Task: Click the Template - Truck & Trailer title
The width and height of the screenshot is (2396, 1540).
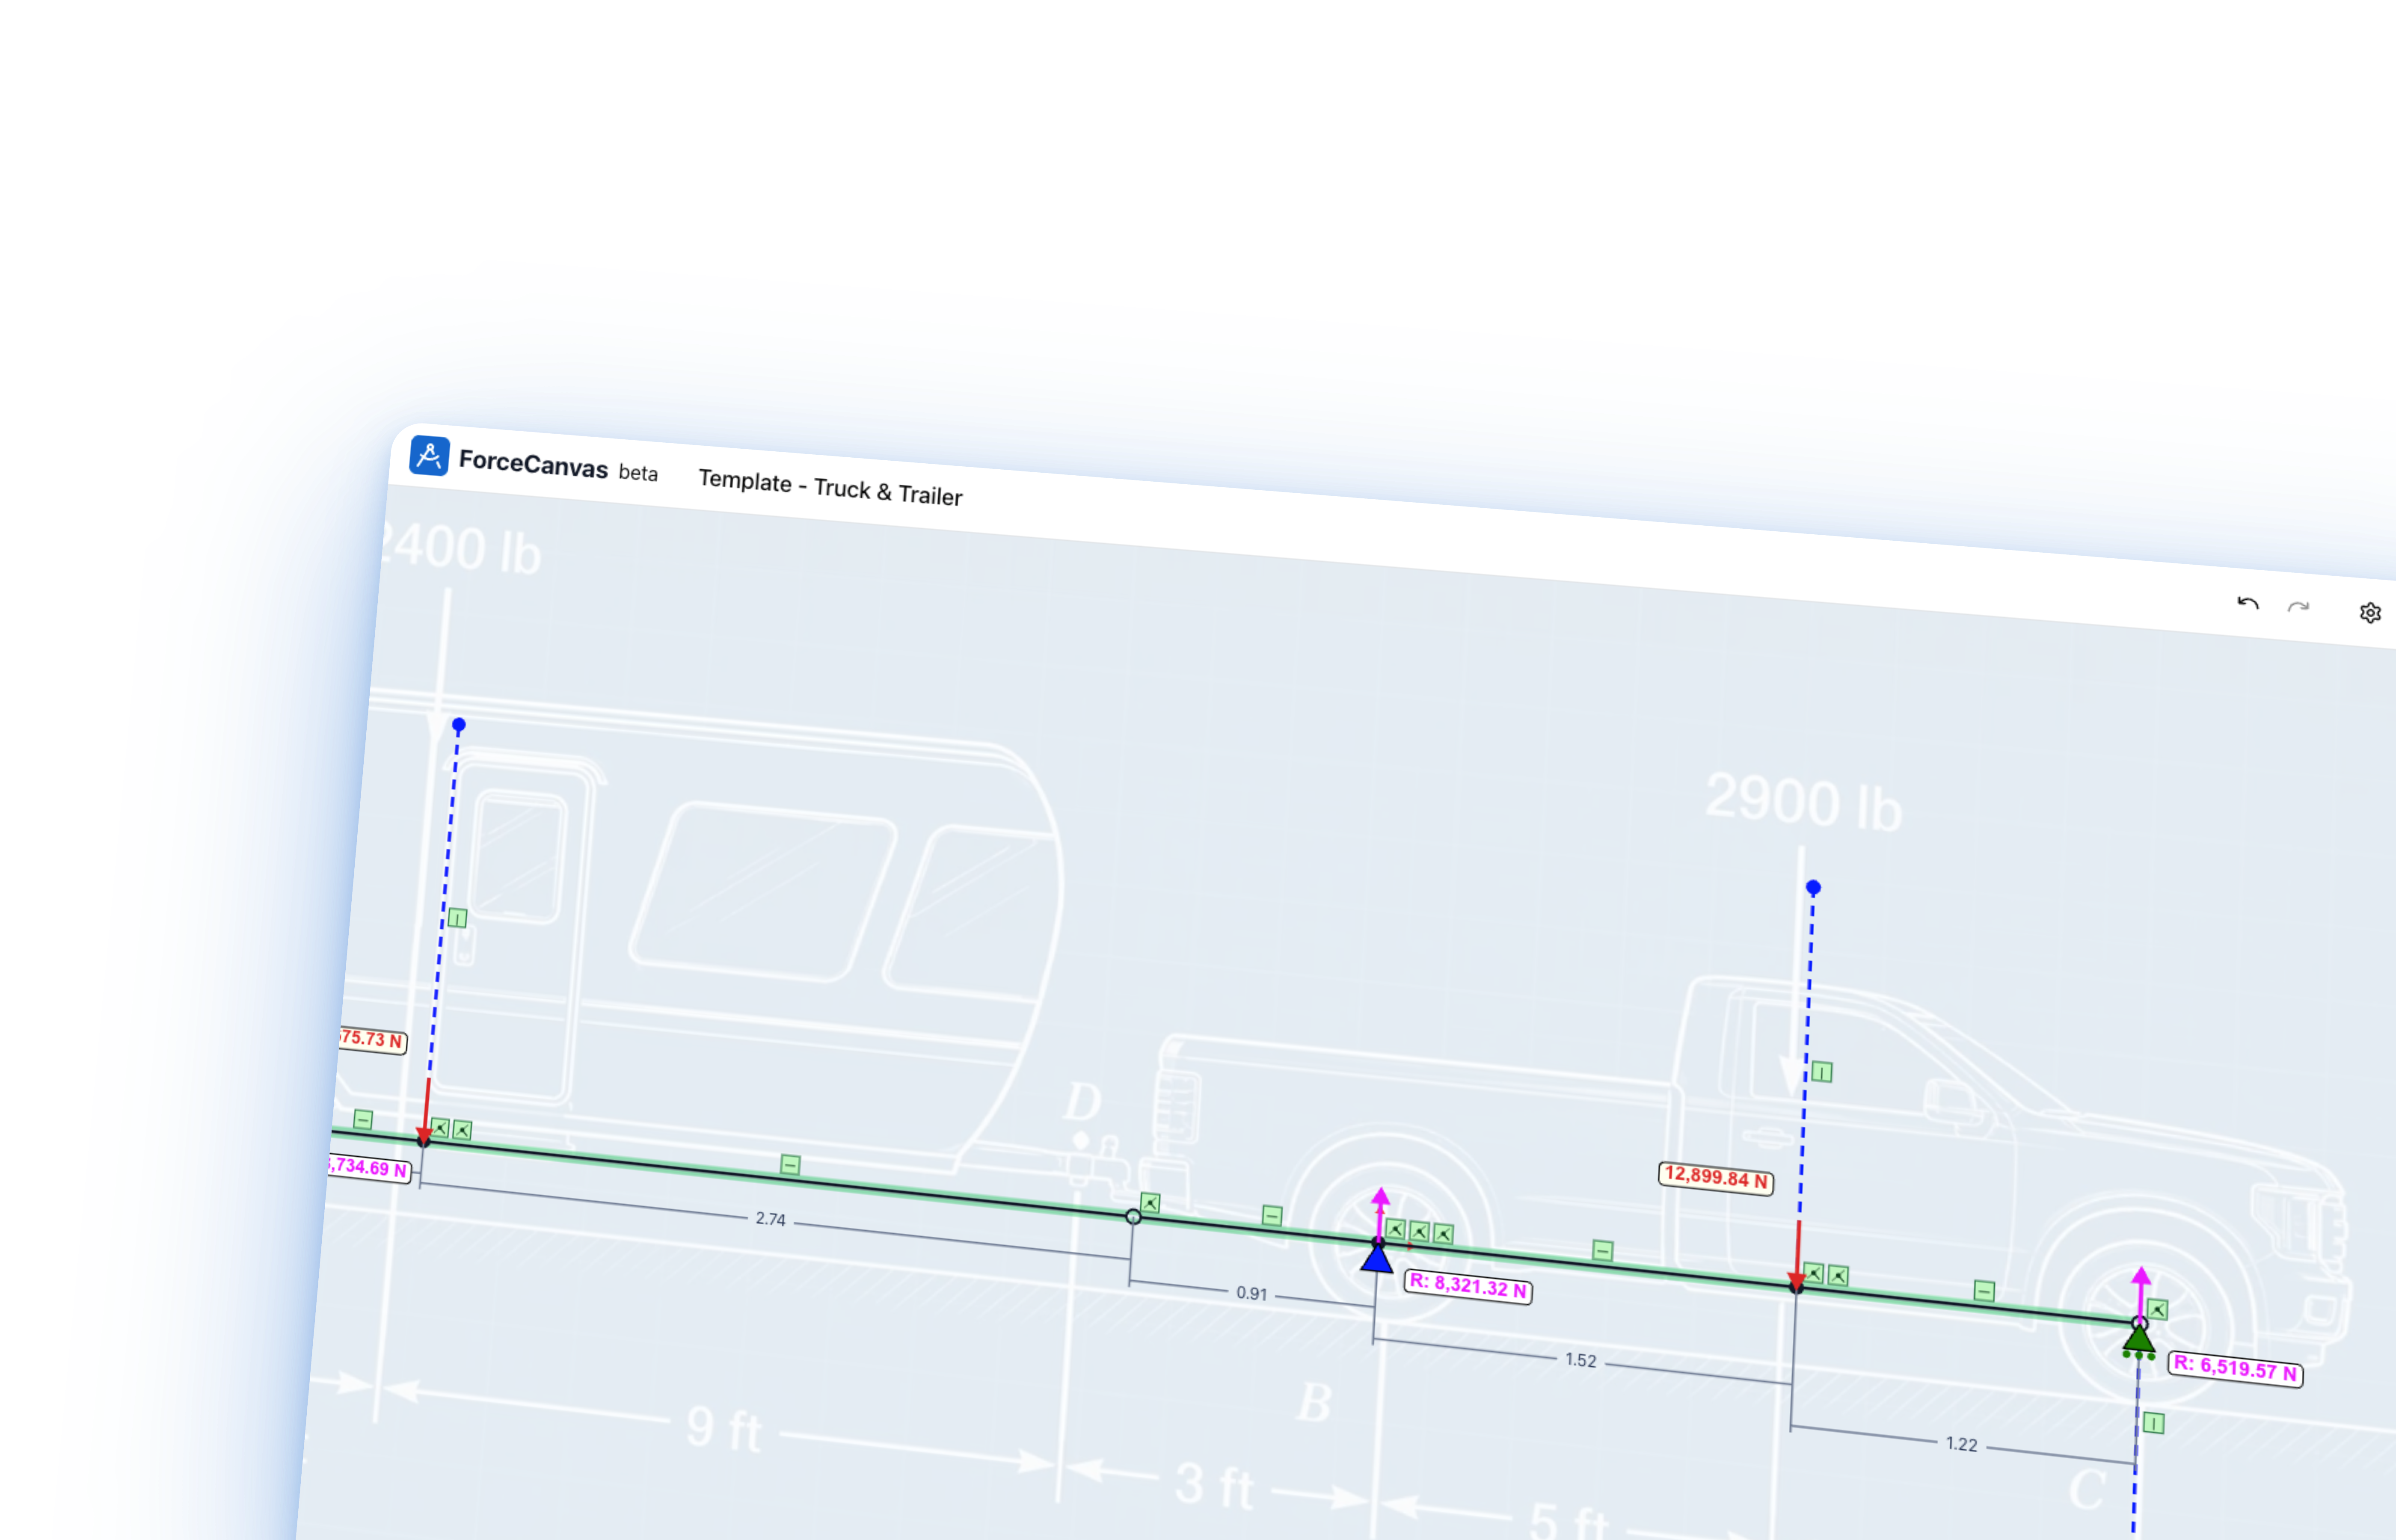Action: tap(830, 488)
